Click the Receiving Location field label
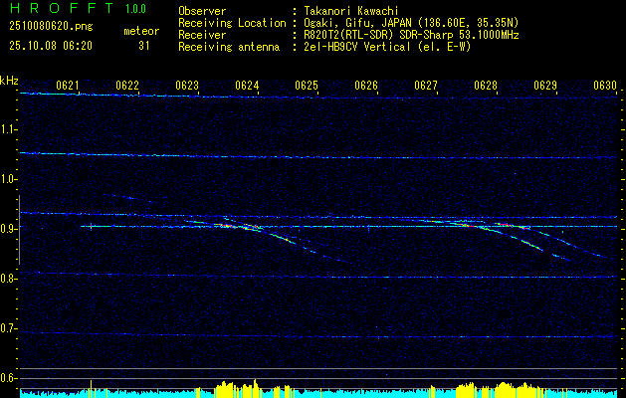The image size is (626, 398). click(x=232, y=23)
